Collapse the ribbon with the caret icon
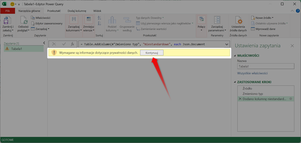Screen dimensions: 301x143 (x=292, y=11)
